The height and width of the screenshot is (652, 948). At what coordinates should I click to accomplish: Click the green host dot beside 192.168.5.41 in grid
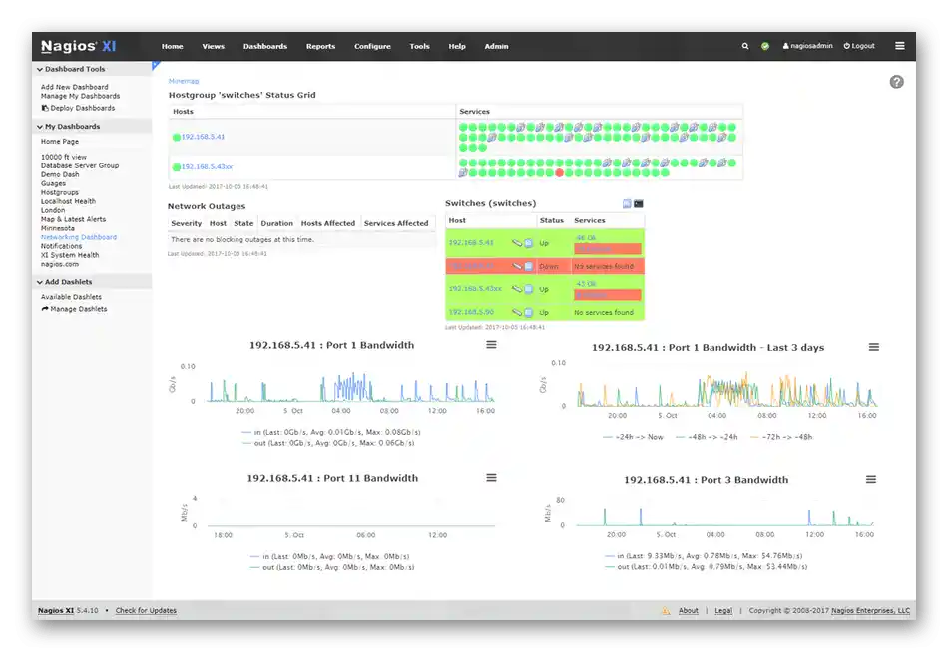tap(177, 137)
